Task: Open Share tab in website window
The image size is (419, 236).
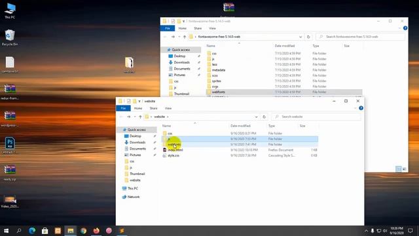Action: pyautogui.click(x=153, y=108)
